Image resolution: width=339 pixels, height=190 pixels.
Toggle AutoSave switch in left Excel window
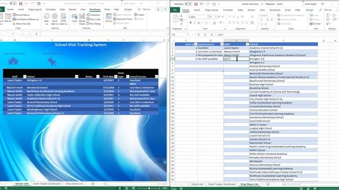13,4
